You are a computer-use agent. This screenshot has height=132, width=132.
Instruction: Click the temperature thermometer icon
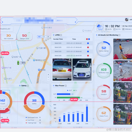106,29
